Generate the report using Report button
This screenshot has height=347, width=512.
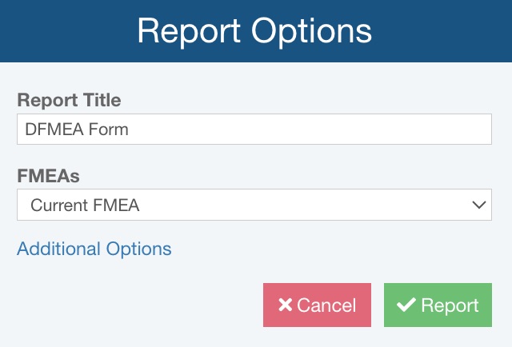tap(438, 305)
